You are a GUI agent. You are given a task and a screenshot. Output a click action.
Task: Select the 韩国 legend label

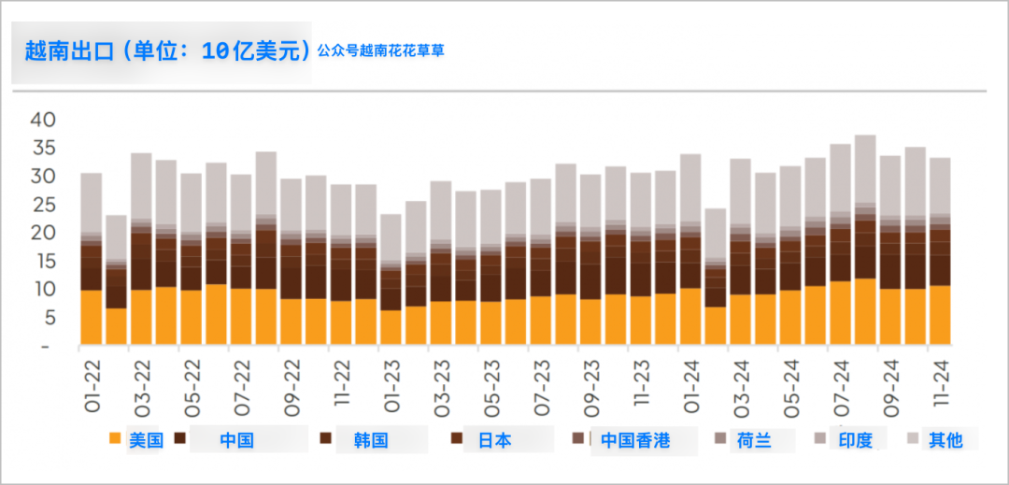371,440
